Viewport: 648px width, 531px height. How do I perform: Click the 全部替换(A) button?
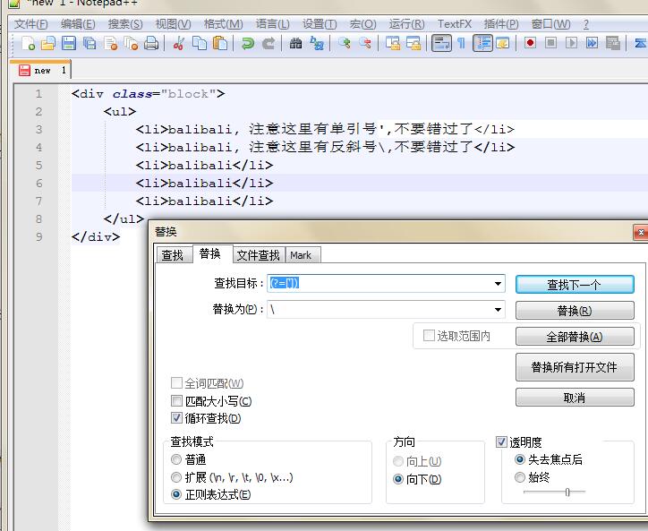pyautogui.click(x=575, y=337)
